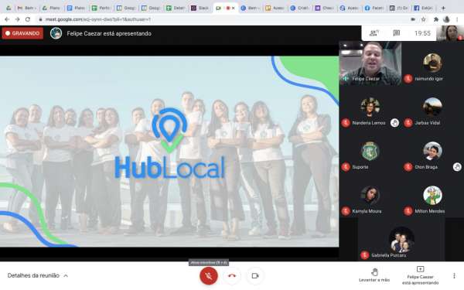Click Levantar a mão button
The width and height of the screenshot is (464, 290).
374,275
